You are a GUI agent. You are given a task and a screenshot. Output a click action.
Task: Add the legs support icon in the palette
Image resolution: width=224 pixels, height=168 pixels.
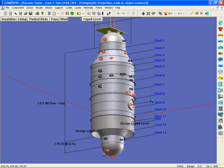(x=220, y=121)
